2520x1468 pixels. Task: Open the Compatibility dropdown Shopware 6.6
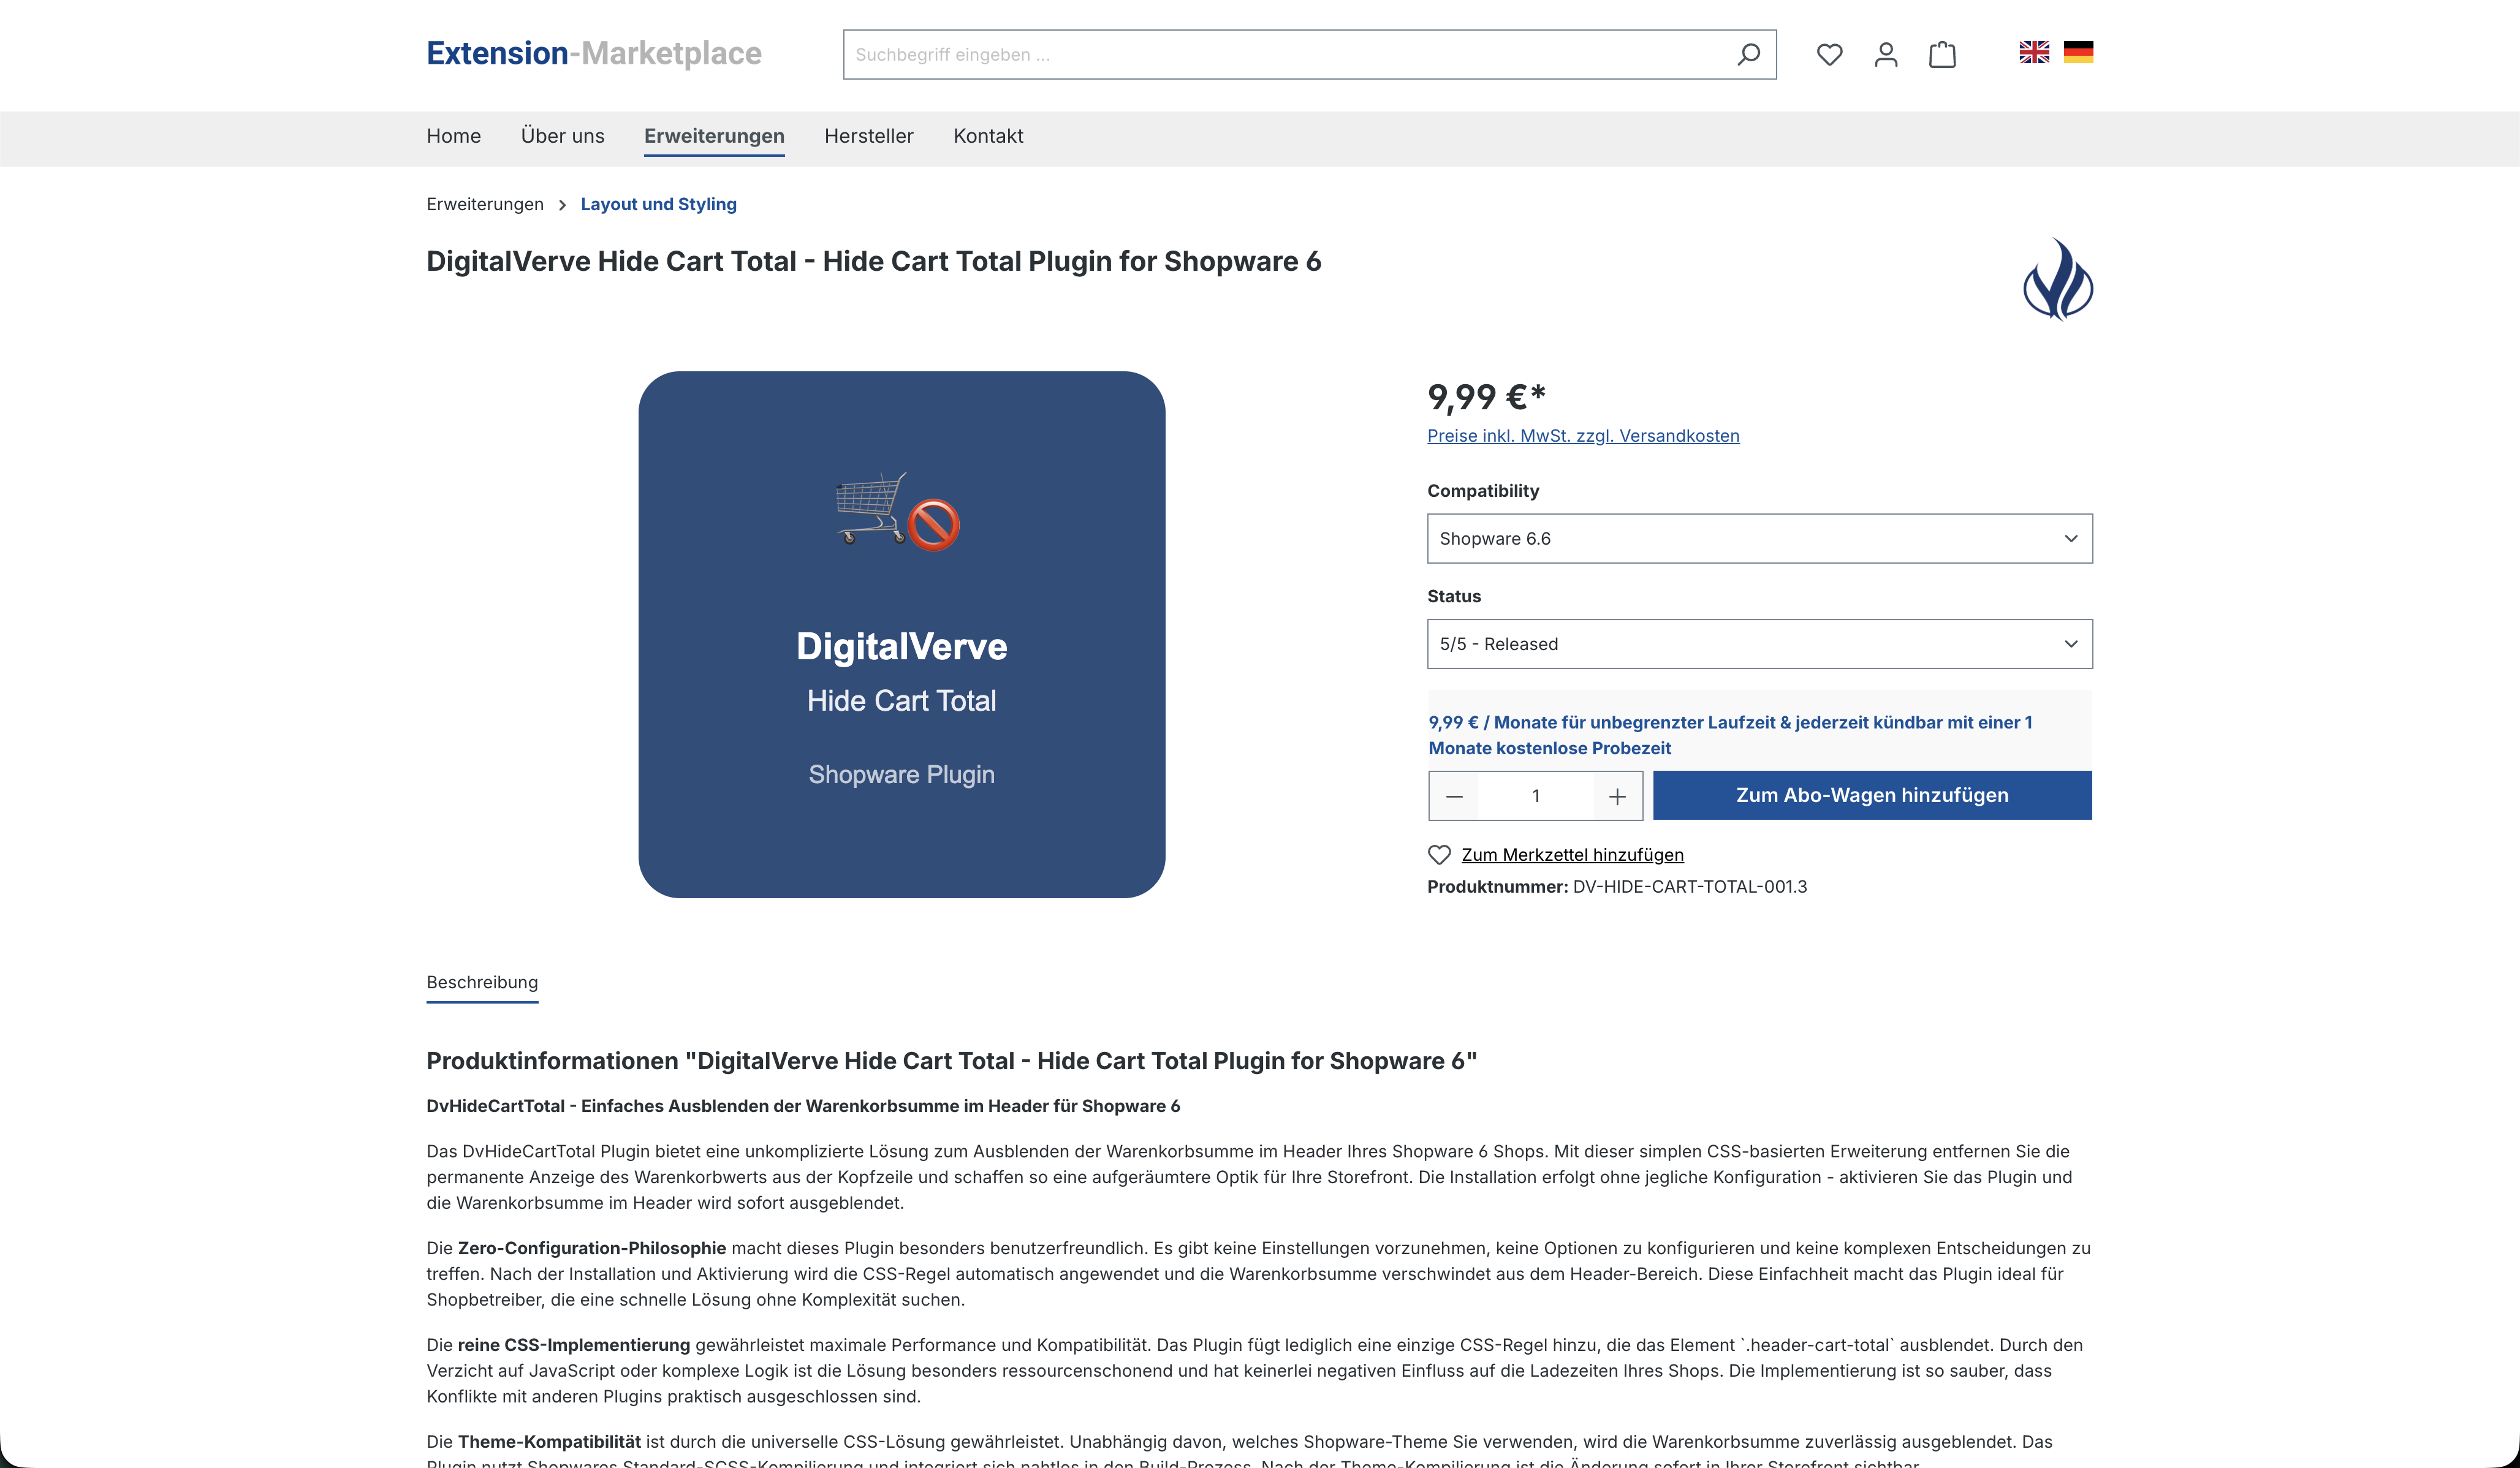[x=1759, y=539]
